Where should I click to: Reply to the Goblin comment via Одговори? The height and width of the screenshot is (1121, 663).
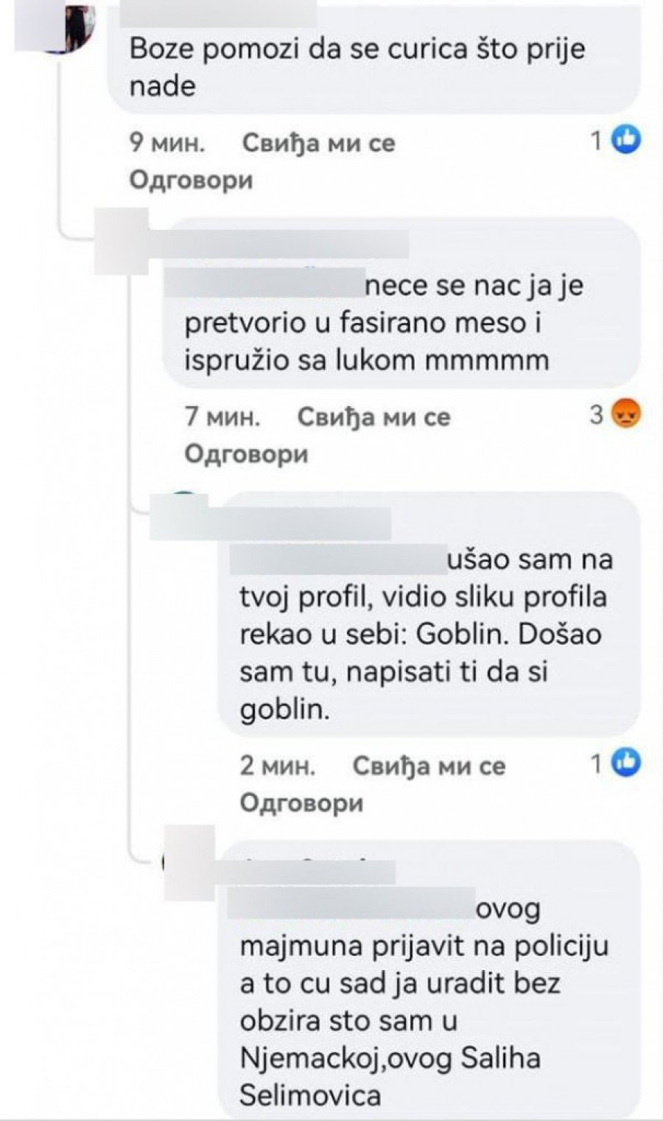click(301, 803)
